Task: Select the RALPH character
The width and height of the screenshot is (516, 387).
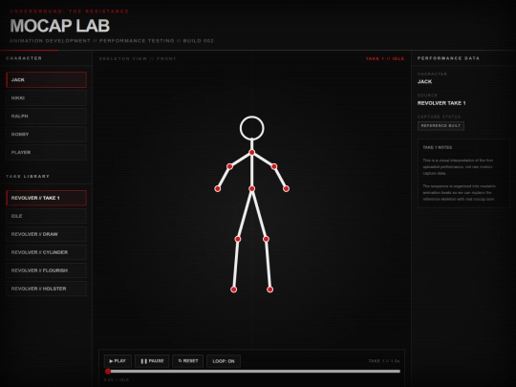Action: (x=47, y=117)
